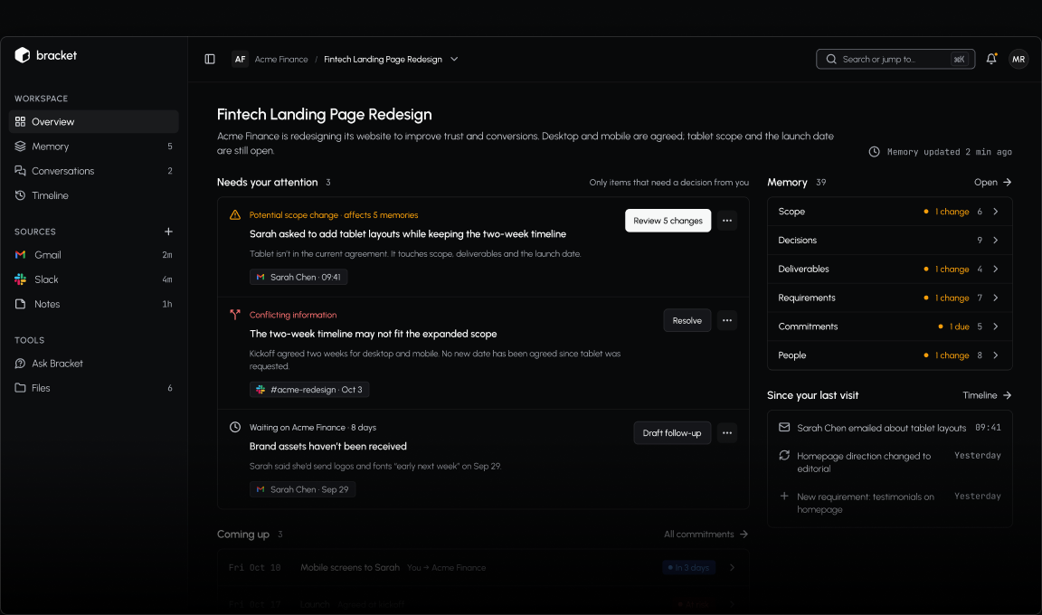The width and height of the screenshot is (1042, 615).
Task: Open the #acme-redesign Oct 3 source chip
Action: tap(309, 390)
